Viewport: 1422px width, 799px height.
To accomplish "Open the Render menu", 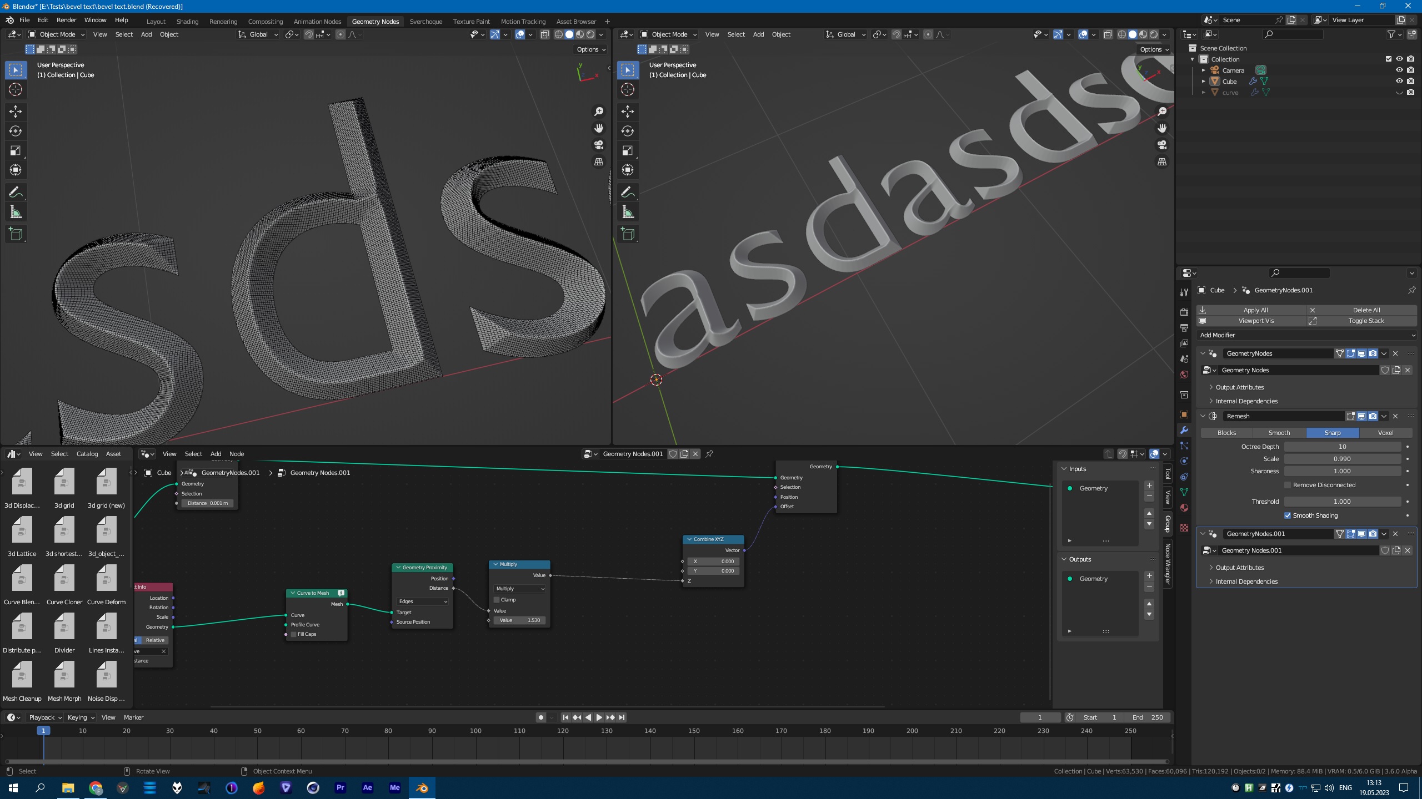I will coord(66,20).
